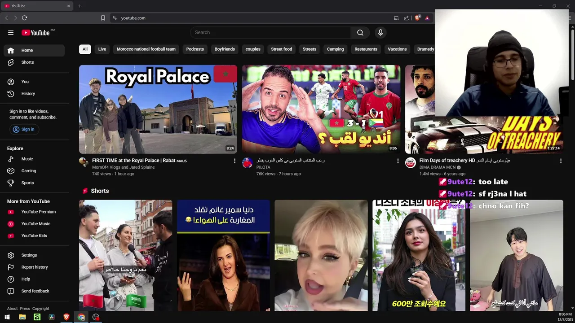Select the Live filter chip

point(102,49)
